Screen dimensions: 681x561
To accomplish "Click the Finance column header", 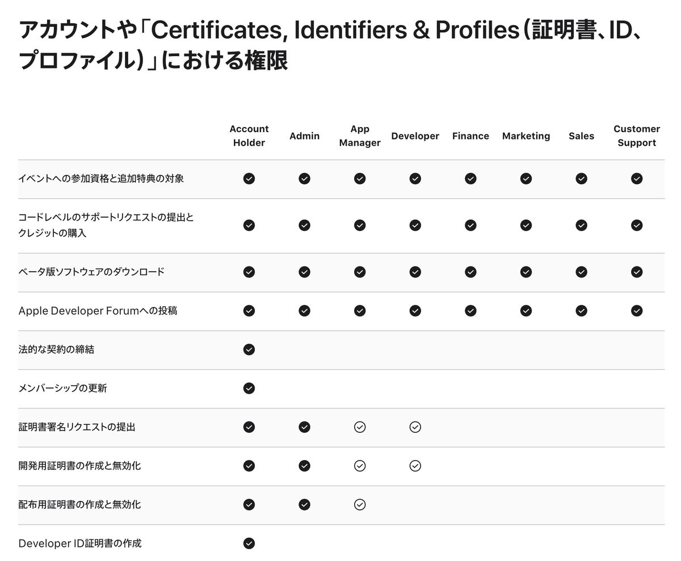I will 470,136.
